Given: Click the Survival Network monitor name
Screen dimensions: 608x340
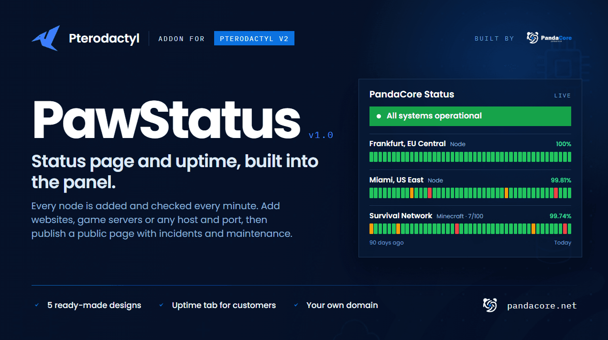Looking at the screenshot, I should (401, 216).
